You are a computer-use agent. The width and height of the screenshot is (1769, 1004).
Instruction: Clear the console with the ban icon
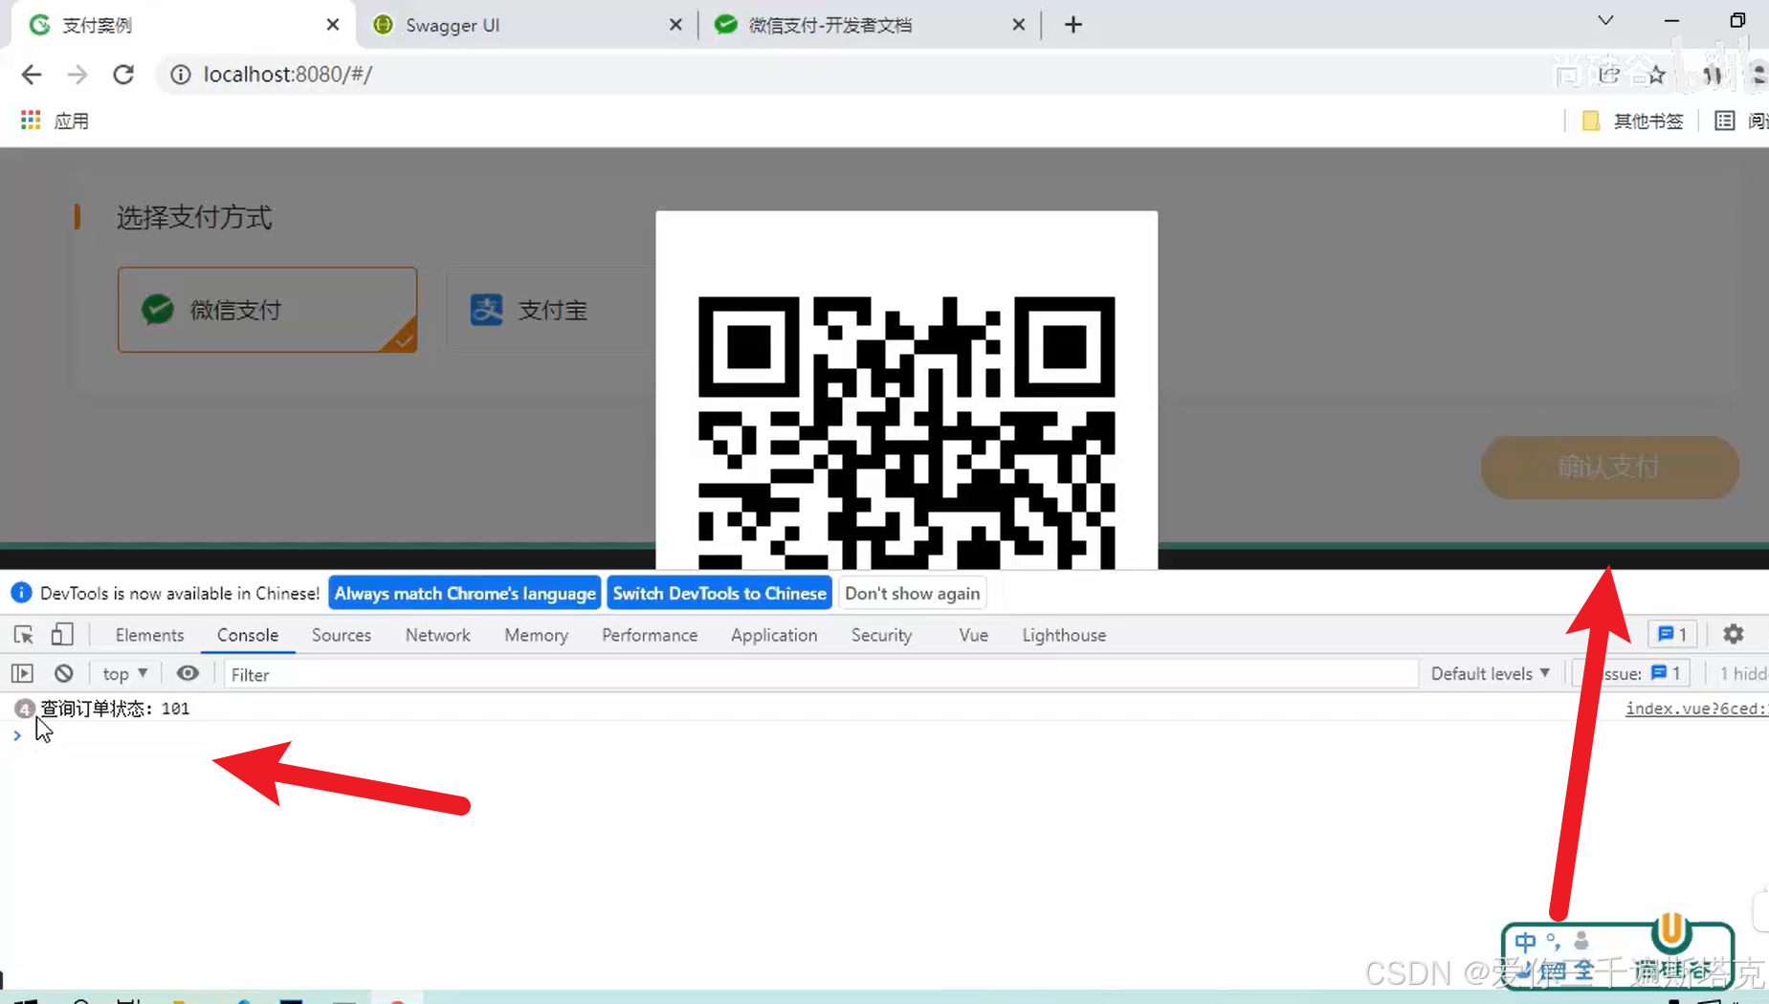click(x=63, y=674)
